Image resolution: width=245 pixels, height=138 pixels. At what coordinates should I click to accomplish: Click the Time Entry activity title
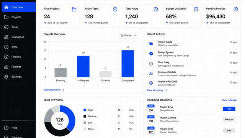coord(163,62)
